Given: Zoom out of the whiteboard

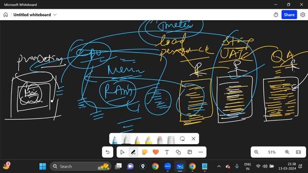Looking at the screenshot, I should coord(256,152).
